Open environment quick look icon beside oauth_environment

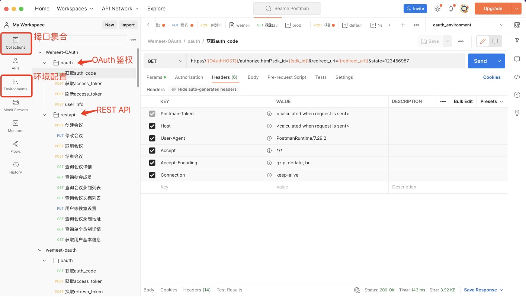pos(517,25)
